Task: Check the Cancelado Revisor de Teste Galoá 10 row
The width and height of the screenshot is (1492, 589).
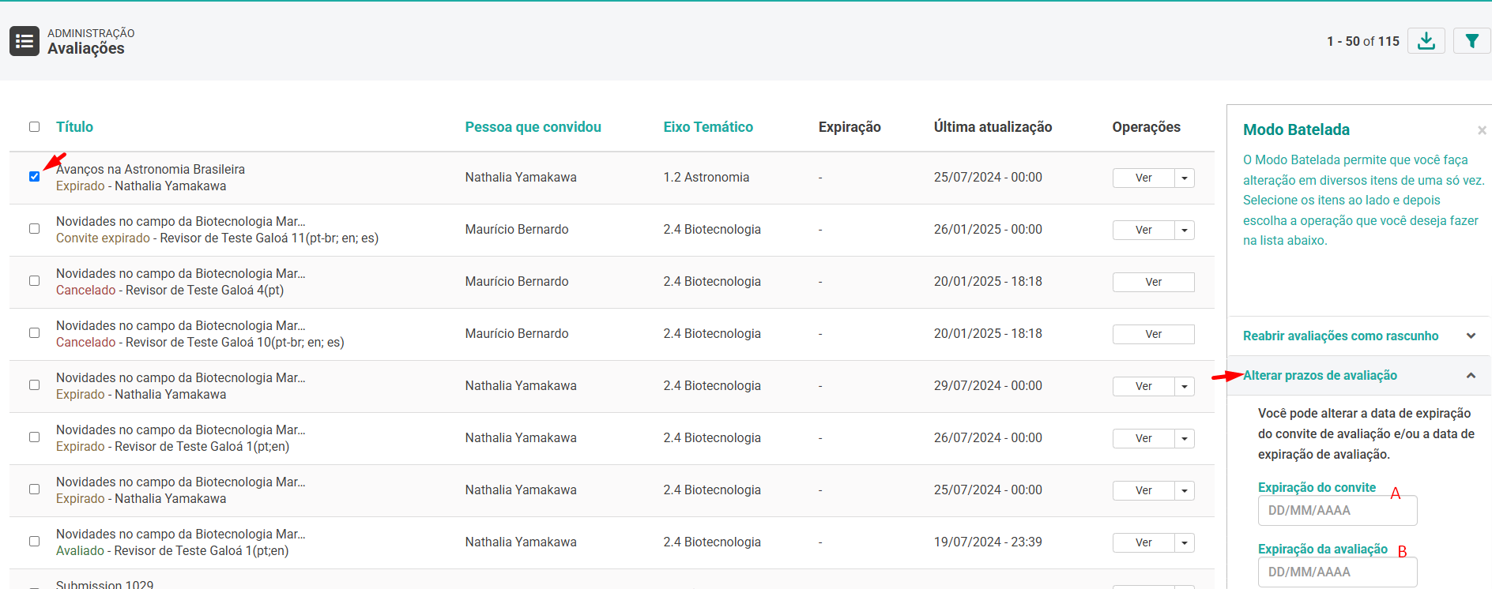Action: click(34, 333)
